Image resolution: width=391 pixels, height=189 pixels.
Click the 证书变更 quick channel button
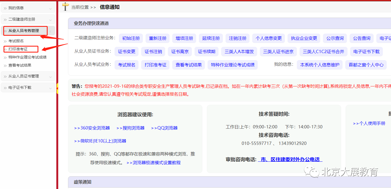(127, 52)
